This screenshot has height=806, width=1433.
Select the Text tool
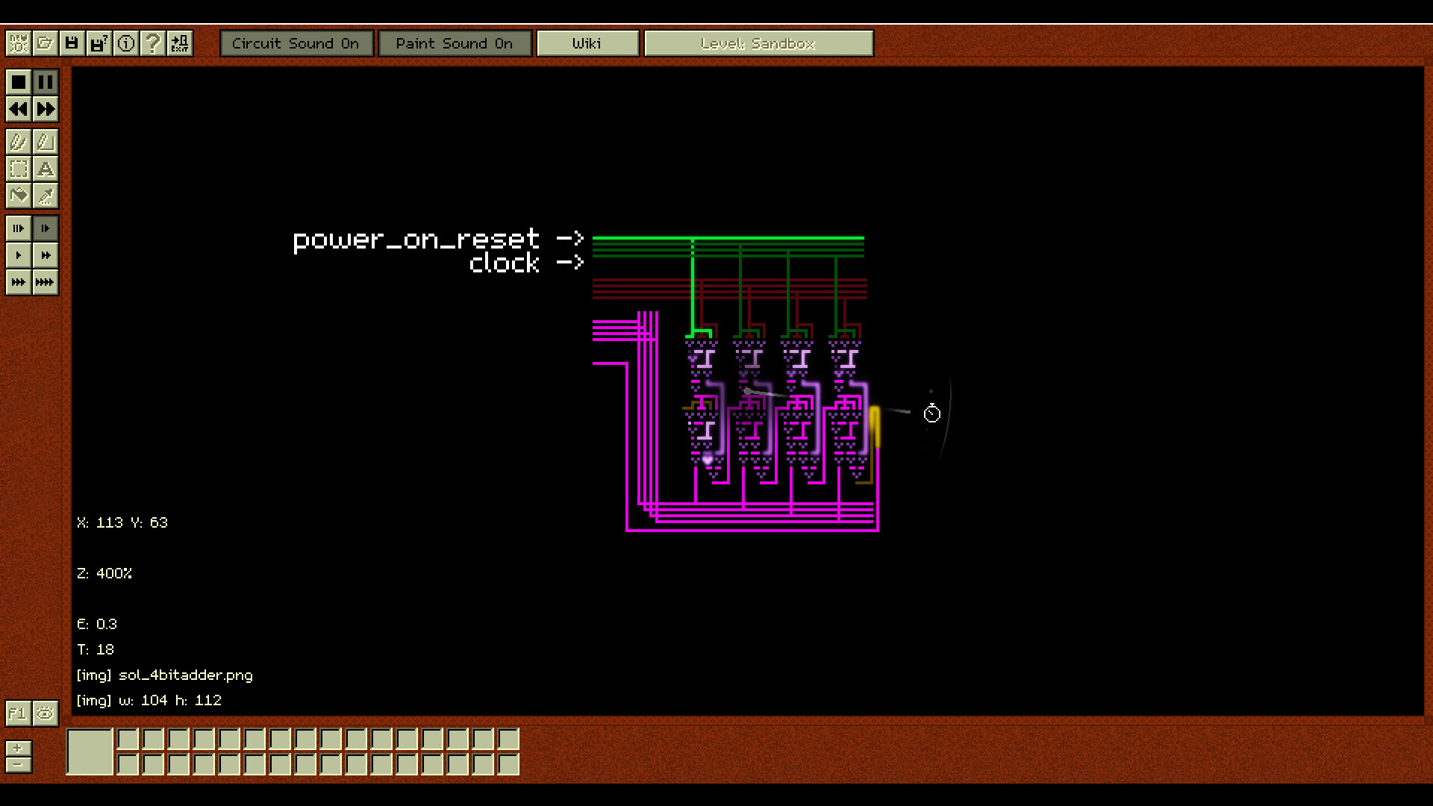46,169
